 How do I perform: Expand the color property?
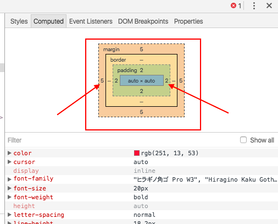pos(9,153)
